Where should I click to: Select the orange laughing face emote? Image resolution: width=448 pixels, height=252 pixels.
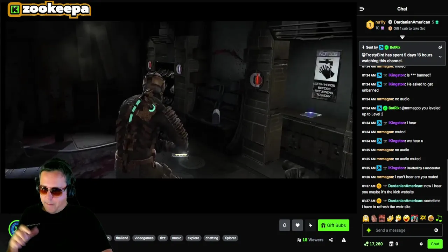[x=431, y=218]
